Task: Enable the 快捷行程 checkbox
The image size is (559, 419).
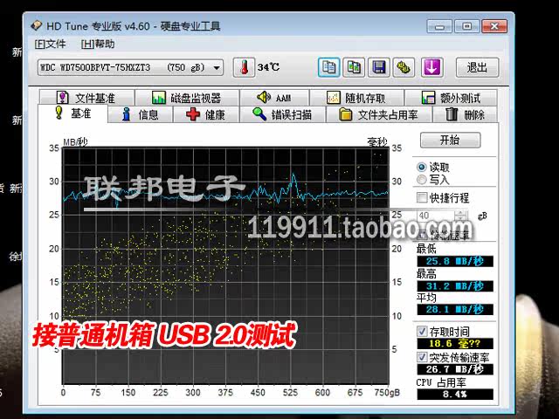Action: 422,198
